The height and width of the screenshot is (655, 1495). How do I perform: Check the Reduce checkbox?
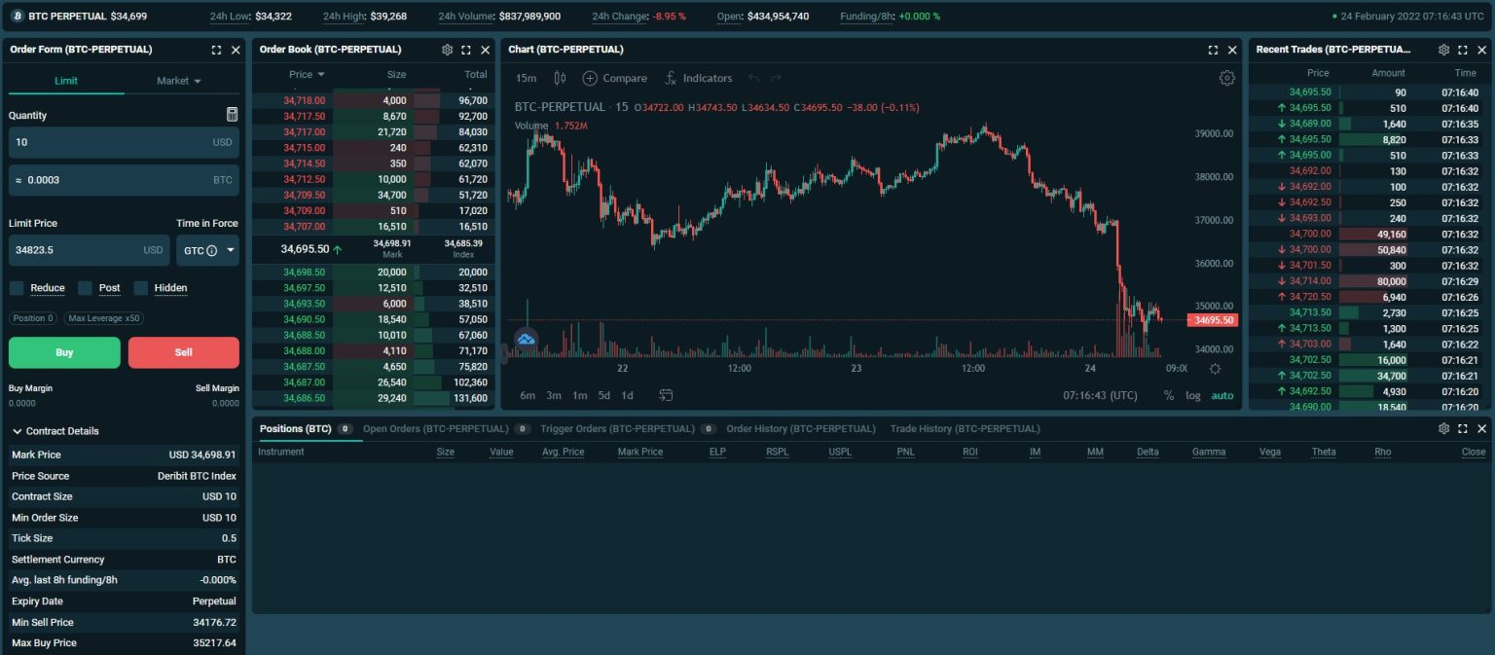[16, 287]
